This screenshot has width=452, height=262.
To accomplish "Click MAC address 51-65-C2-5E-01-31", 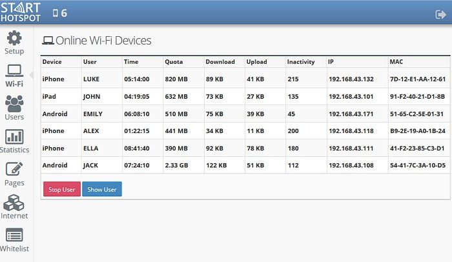I will click(416, 114).
